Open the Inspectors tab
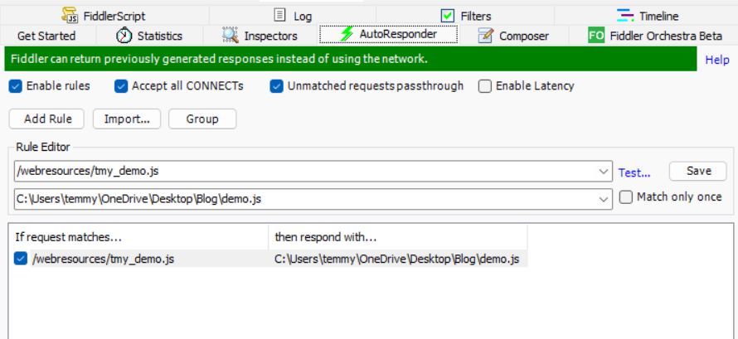 tap(260, 36)
